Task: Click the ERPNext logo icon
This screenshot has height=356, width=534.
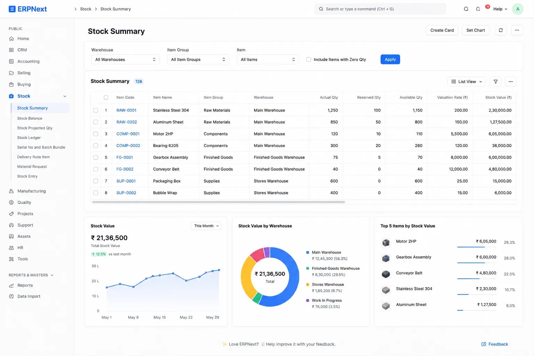Action: click(x=12, y=9)
